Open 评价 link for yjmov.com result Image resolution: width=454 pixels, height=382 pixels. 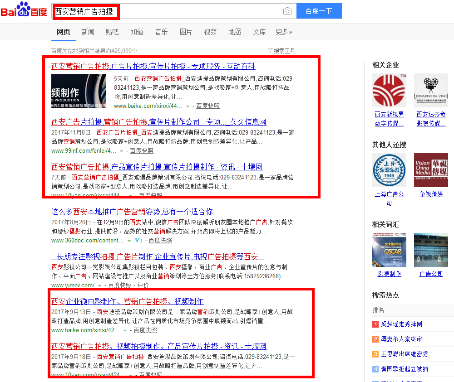(143, 285)
